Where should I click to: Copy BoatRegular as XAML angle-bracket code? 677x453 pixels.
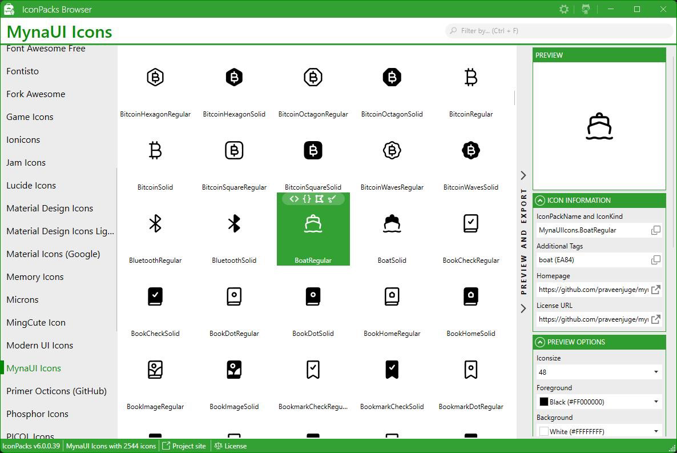pos(294,199)
